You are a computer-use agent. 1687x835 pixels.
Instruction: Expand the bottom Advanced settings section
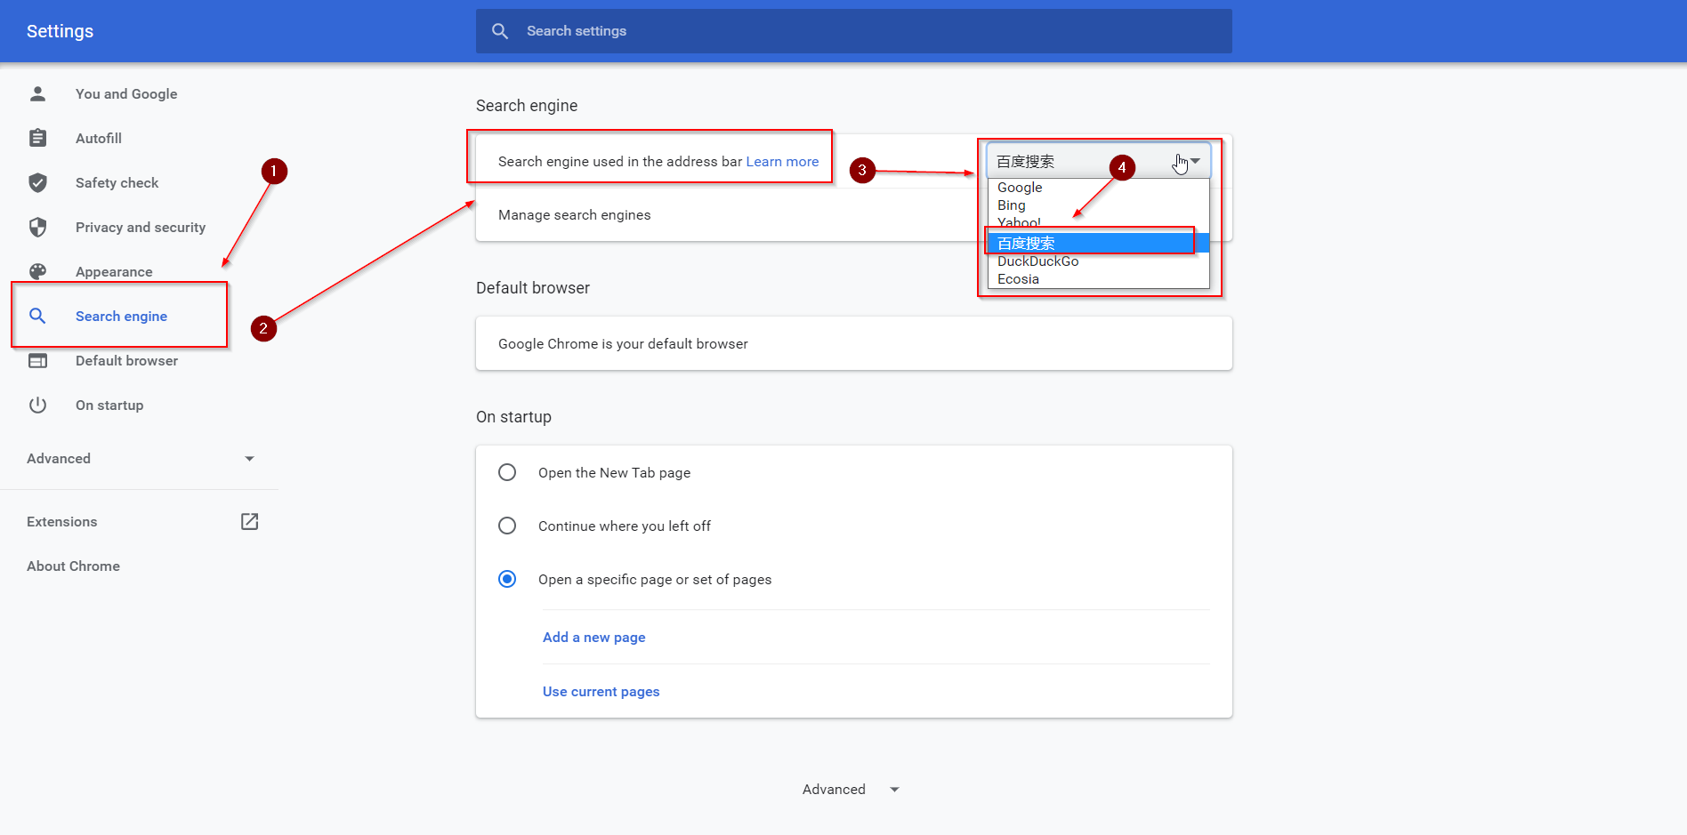pyautogui.click(x=852, y=790)
